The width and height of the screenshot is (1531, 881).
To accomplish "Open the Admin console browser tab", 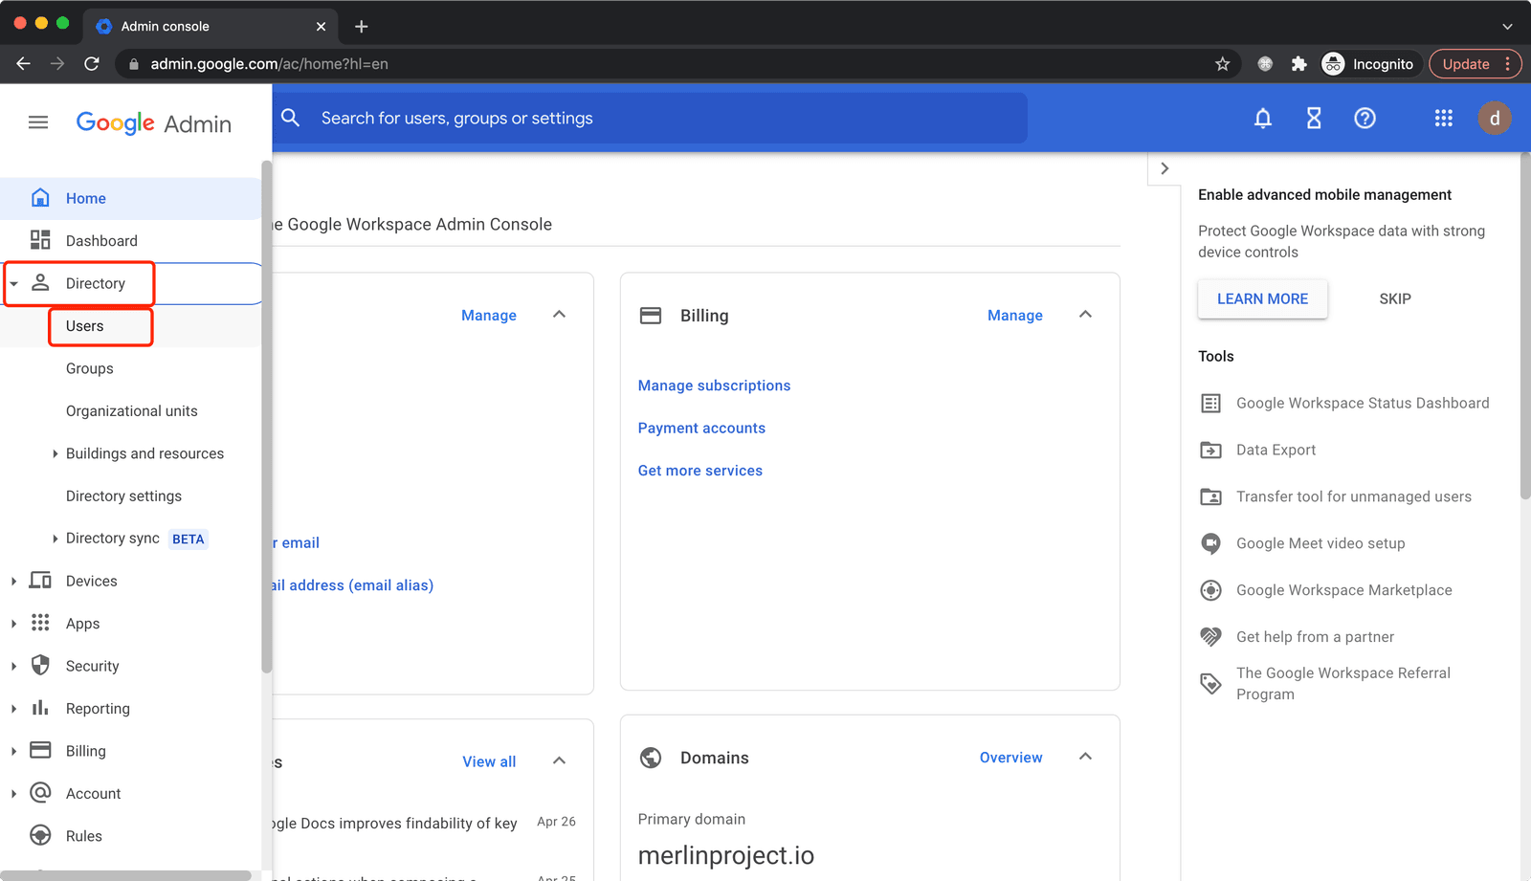I will point(211,26).
